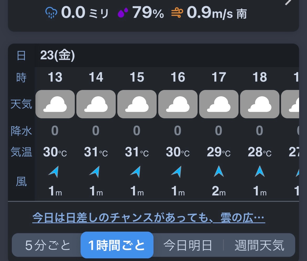The height and width of the screenshot is (261, 307).
Task: Tap the wind direction arrow at 14 o'clock
Action: pos(95,172)
